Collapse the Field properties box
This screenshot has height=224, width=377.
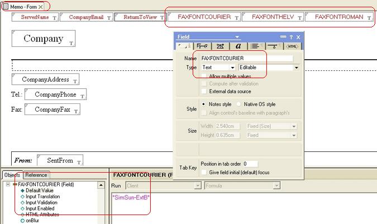click(x=283, y=37)
